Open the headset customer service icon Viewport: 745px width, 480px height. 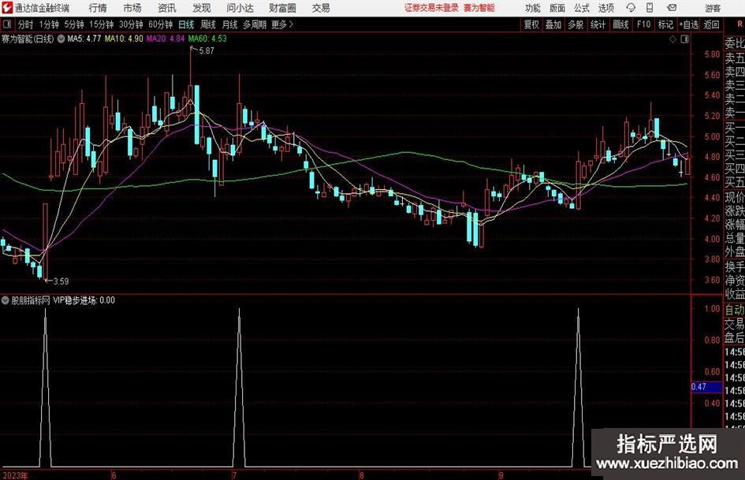click(x=631, y=8)
